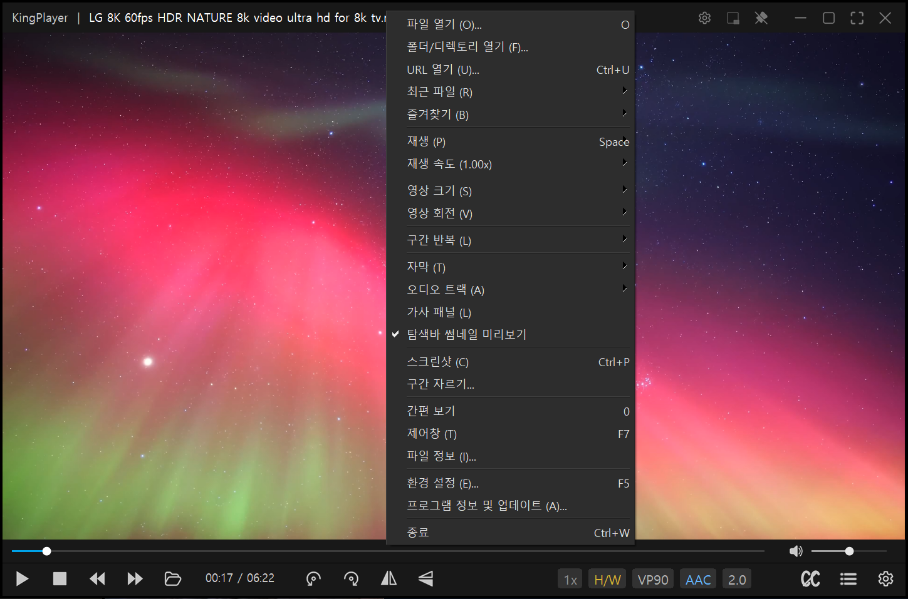This screenshot has width=908, height=599.
Task: Select 파일 열기 menu item
Action: pyautogui.click(x=446, y=24)
